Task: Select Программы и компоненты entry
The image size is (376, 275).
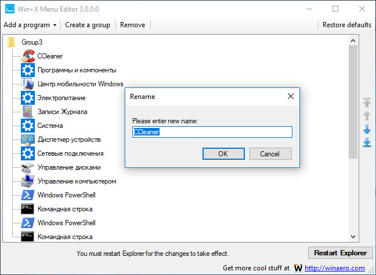Action: point(77,70)
